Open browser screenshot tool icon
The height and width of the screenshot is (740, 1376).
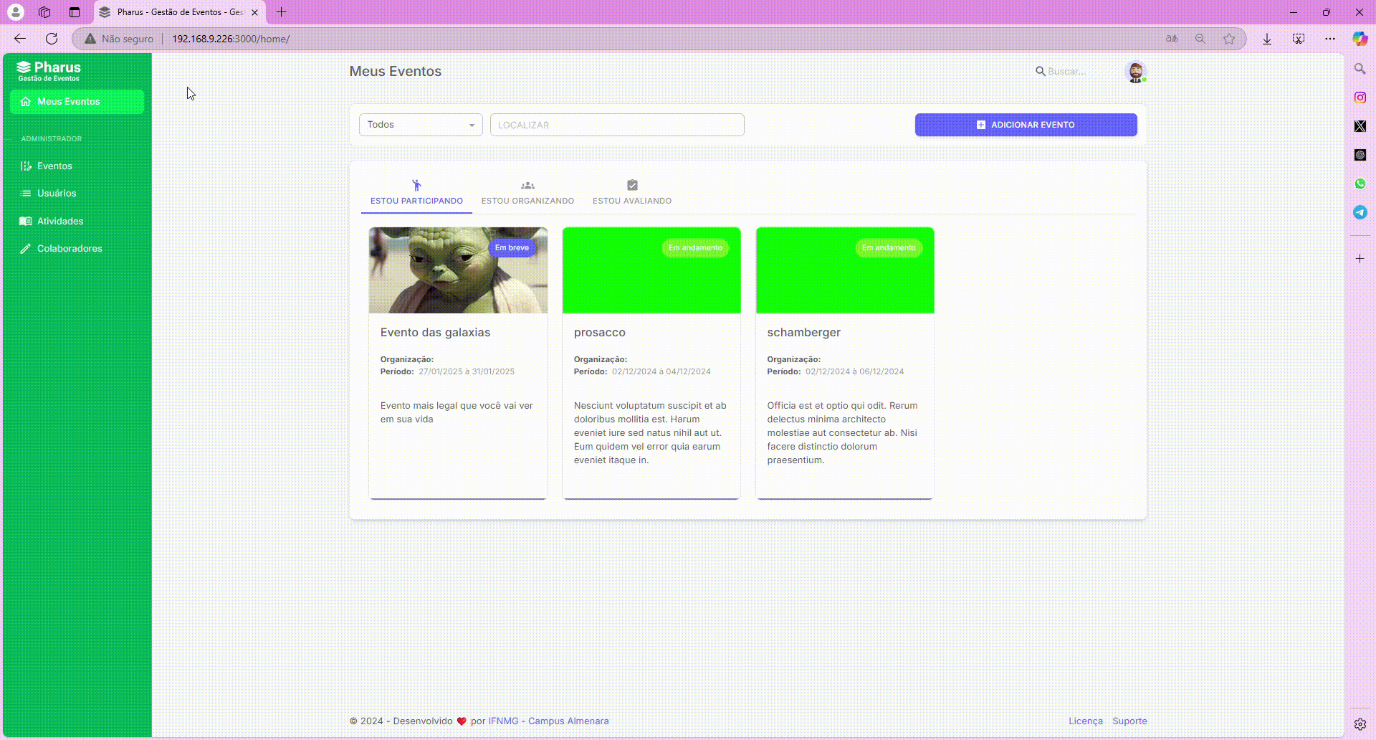[1299, 39]
